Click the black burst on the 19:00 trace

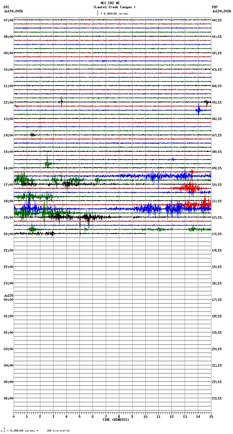click(88, 218)
